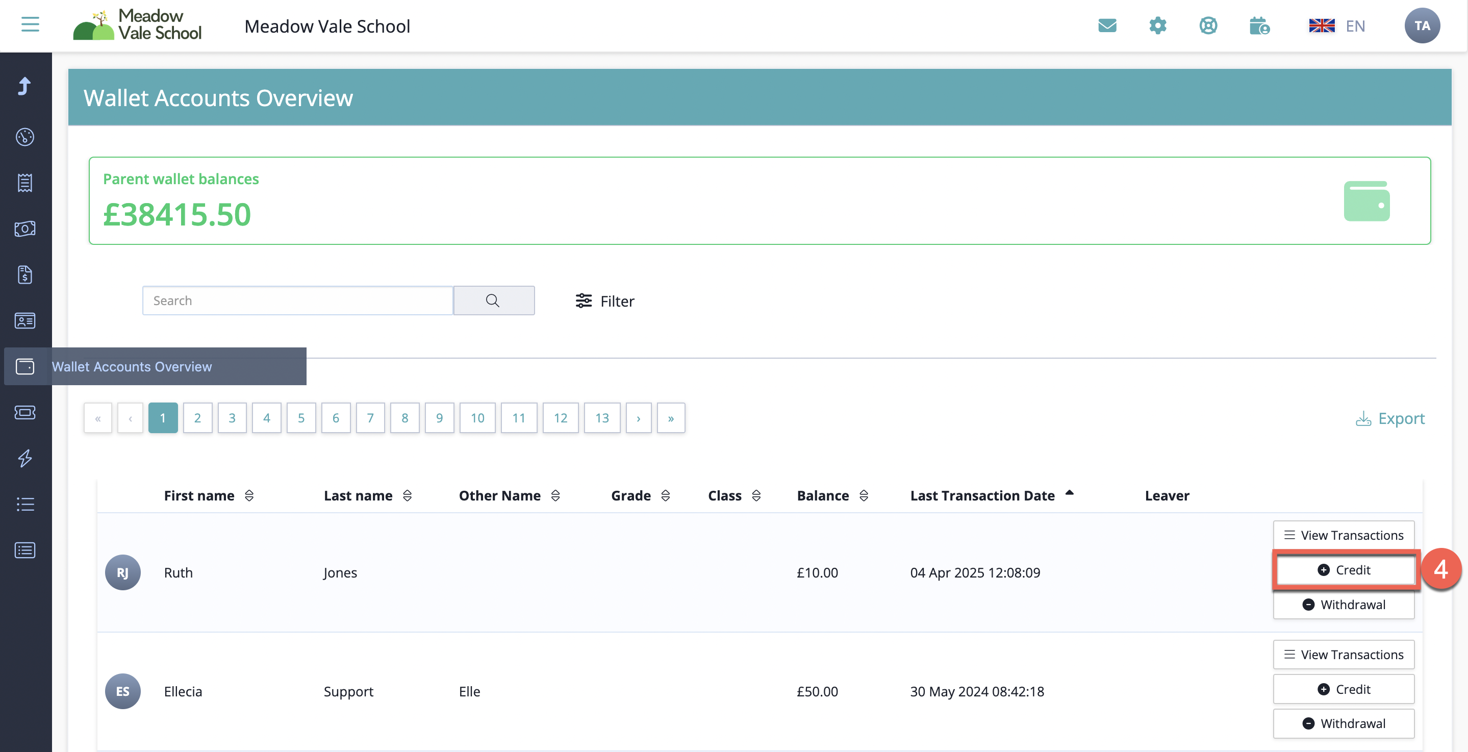Go to page 10
Image resolution: width=1468 pixels, height=752 pixels.
tap(477, 418)
